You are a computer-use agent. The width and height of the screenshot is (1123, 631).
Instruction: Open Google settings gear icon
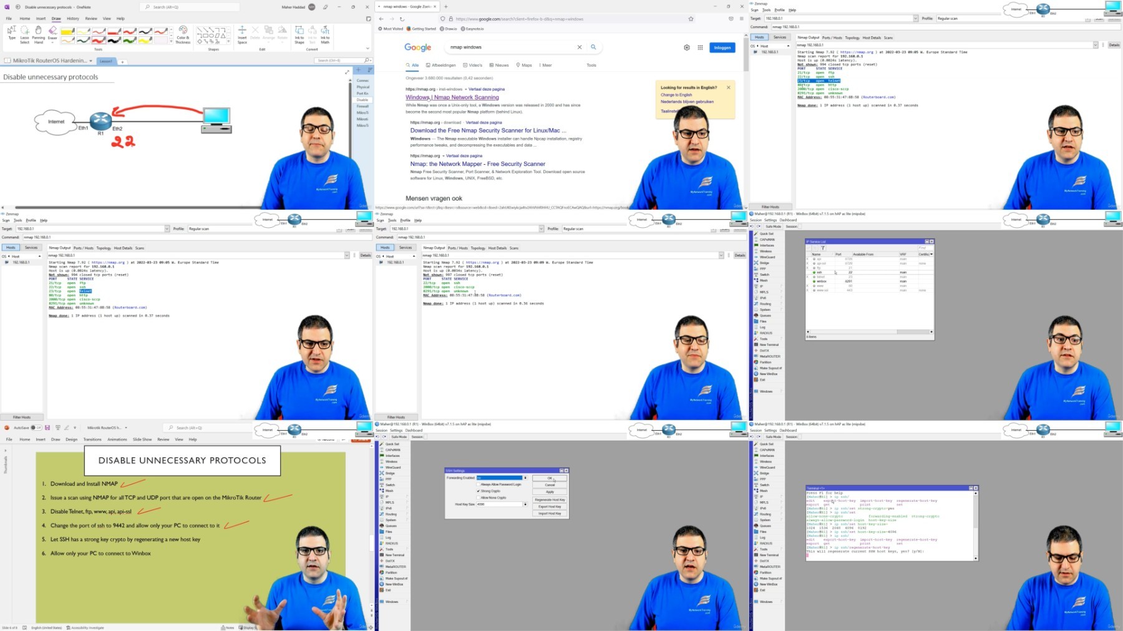pyautogui.click(x=687, y=47)
